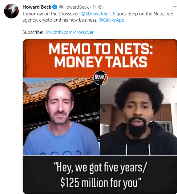Open the @HowardBeck handle link

point(74,7)
